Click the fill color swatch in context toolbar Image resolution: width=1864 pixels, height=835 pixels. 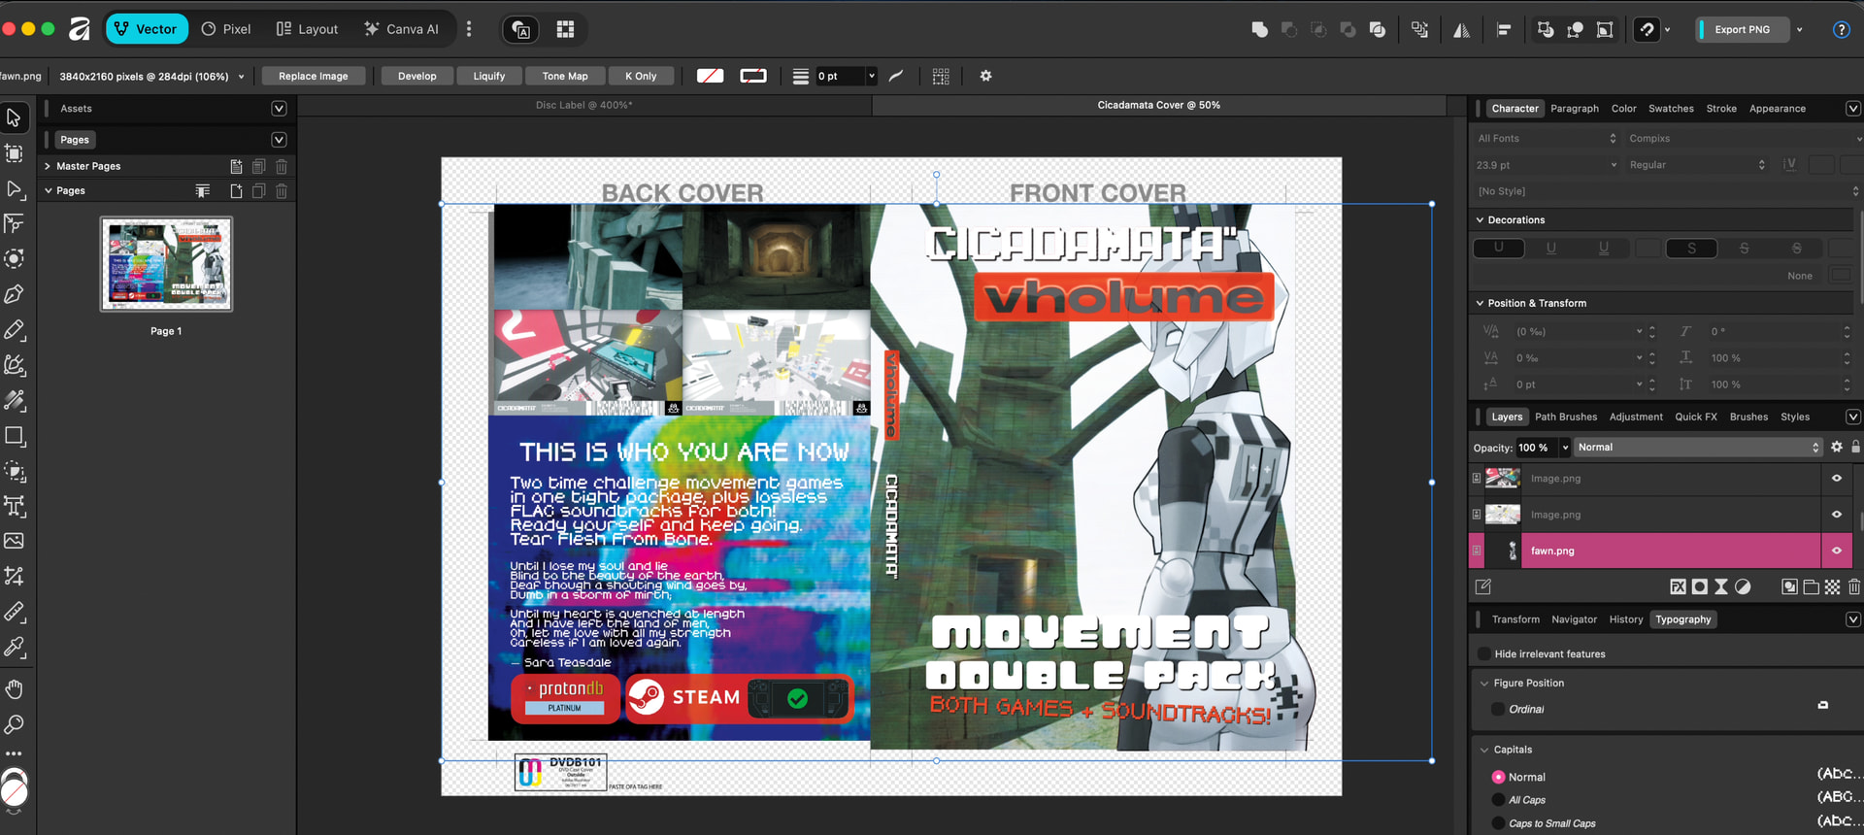coord(710,76)
